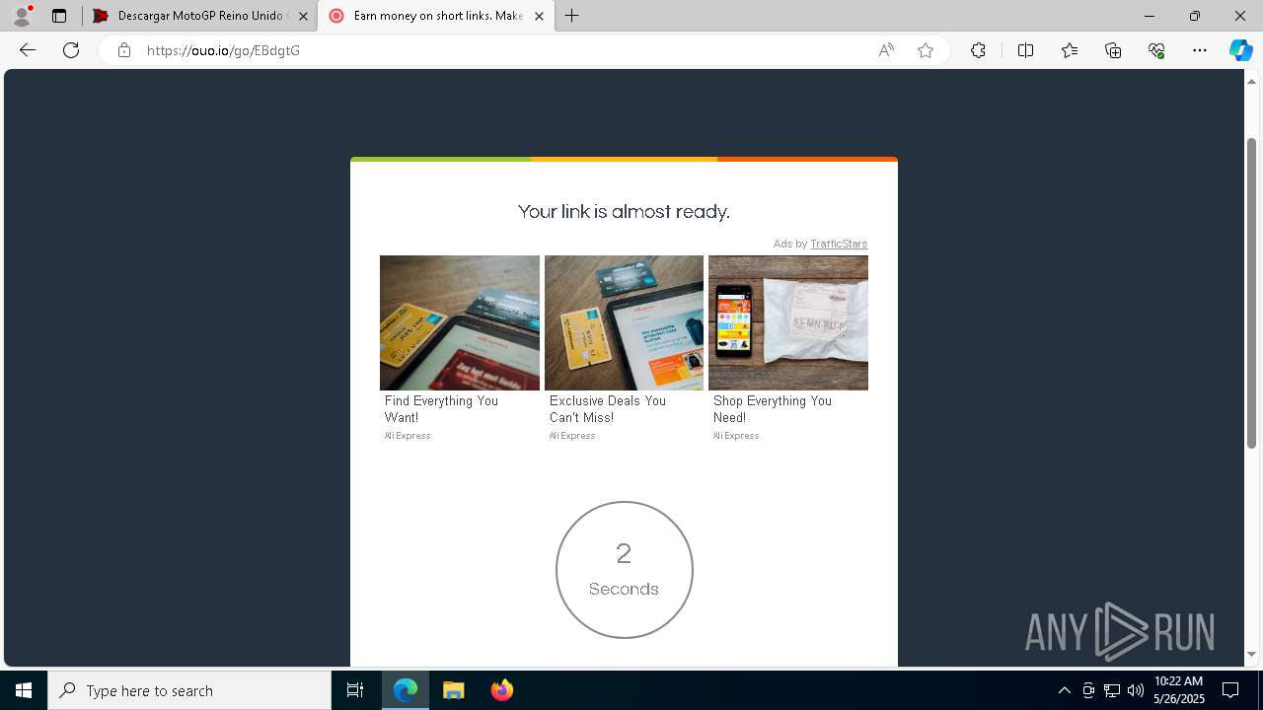
Task: Open the tab actions menu icon
Action: [x=59, y=16]
